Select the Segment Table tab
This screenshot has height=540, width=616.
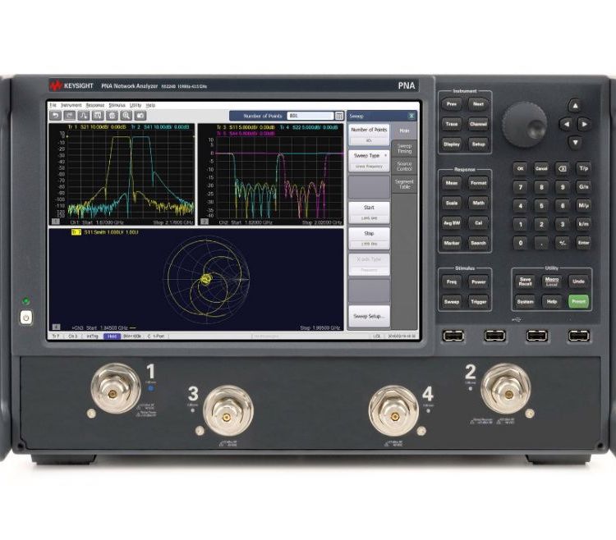coord(405,185)
